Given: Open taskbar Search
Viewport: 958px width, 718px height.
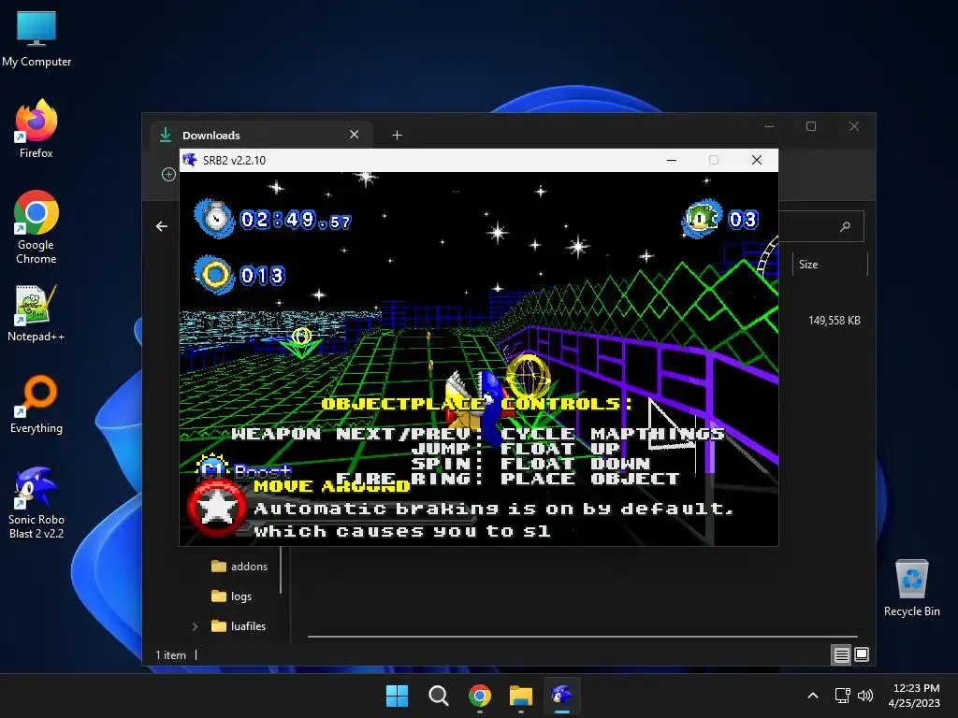Looking at the screenshot, I should click(x=438, y=696).
